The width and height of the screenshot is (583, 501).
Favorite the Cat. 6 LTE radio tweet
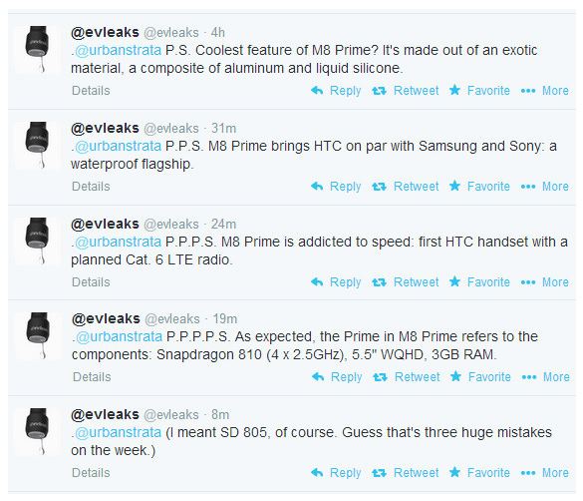click(479, 281)
